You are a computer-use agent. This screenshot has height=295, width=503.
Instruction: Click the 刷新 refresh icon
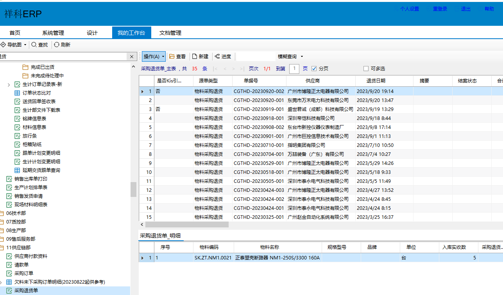click(57, 45)
